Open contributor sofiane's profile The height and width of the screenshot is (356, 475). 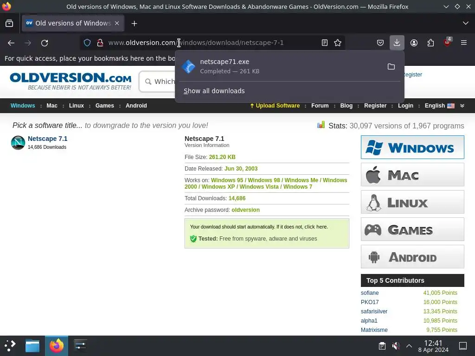(x=370, y=293)
